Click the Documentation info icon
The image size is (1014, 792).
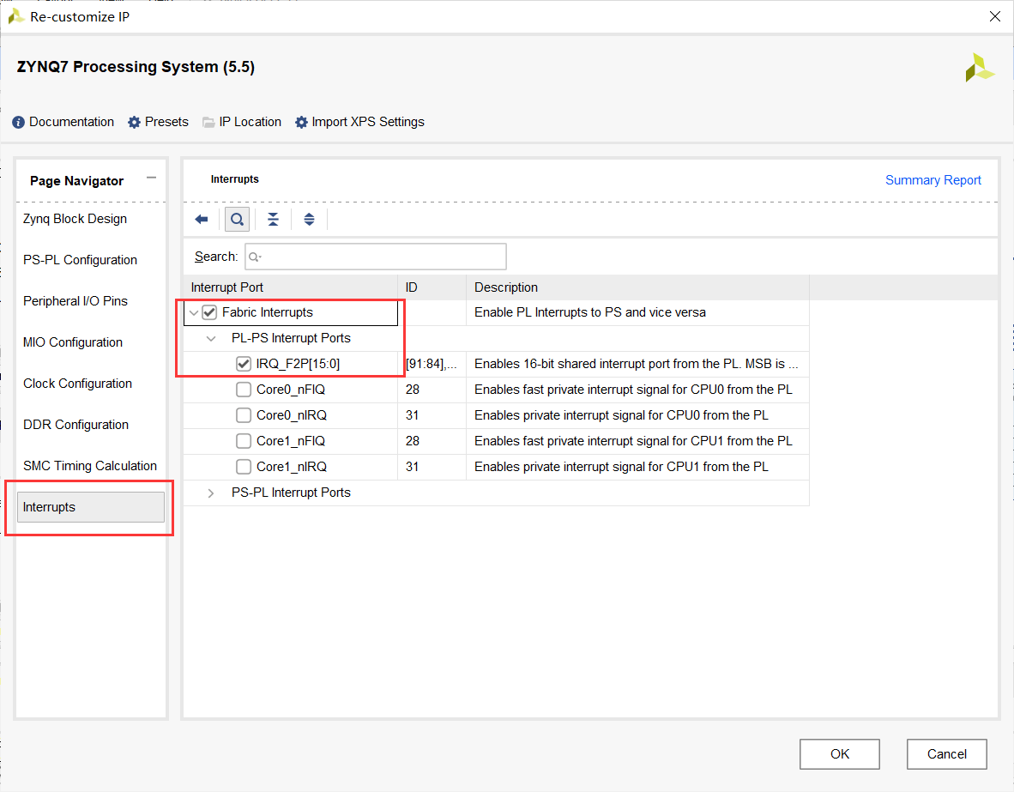point(18,123)
